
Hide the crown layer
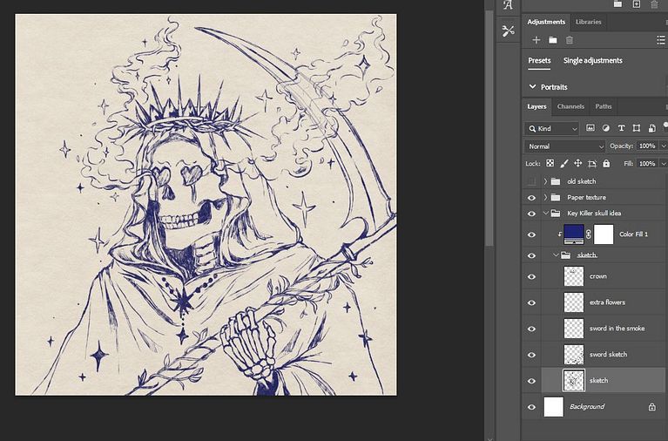[x=531, y=276]
